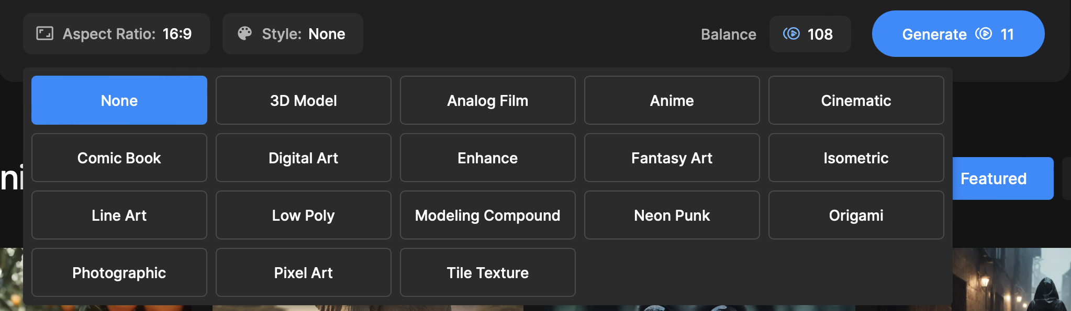Screen dimensions: 1071x311
Task: Click the credits icon beside balance 108
Action: point(791,34)
